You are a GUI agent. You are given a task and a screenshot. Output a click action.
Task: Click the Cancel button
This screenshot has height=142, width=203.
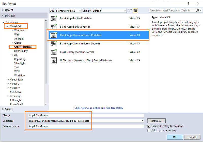[192, 137]
